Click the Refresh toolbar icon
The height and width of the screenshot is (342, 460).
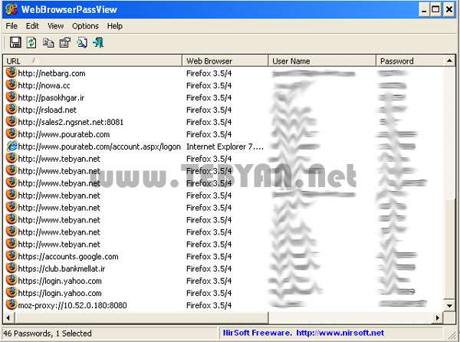(31, 42)
